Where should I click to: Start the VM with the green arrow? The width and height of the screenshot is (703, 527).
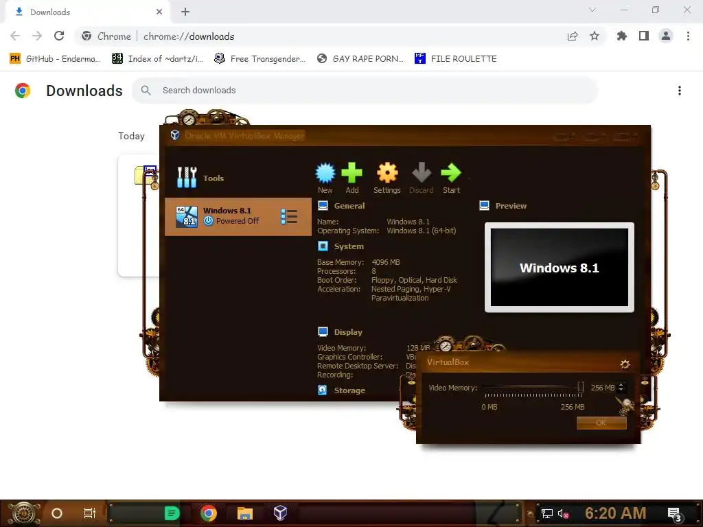tap(451, 173)
